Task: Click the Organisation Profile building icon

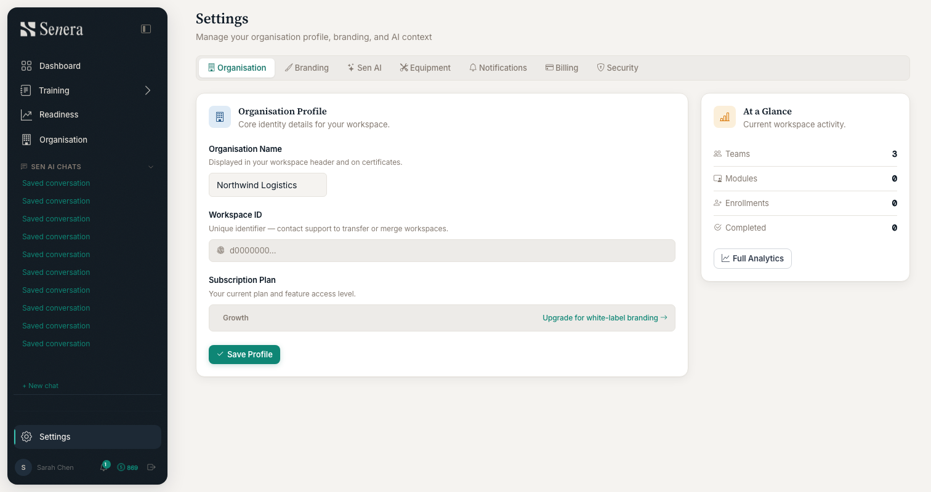Action: pos(220,117)
